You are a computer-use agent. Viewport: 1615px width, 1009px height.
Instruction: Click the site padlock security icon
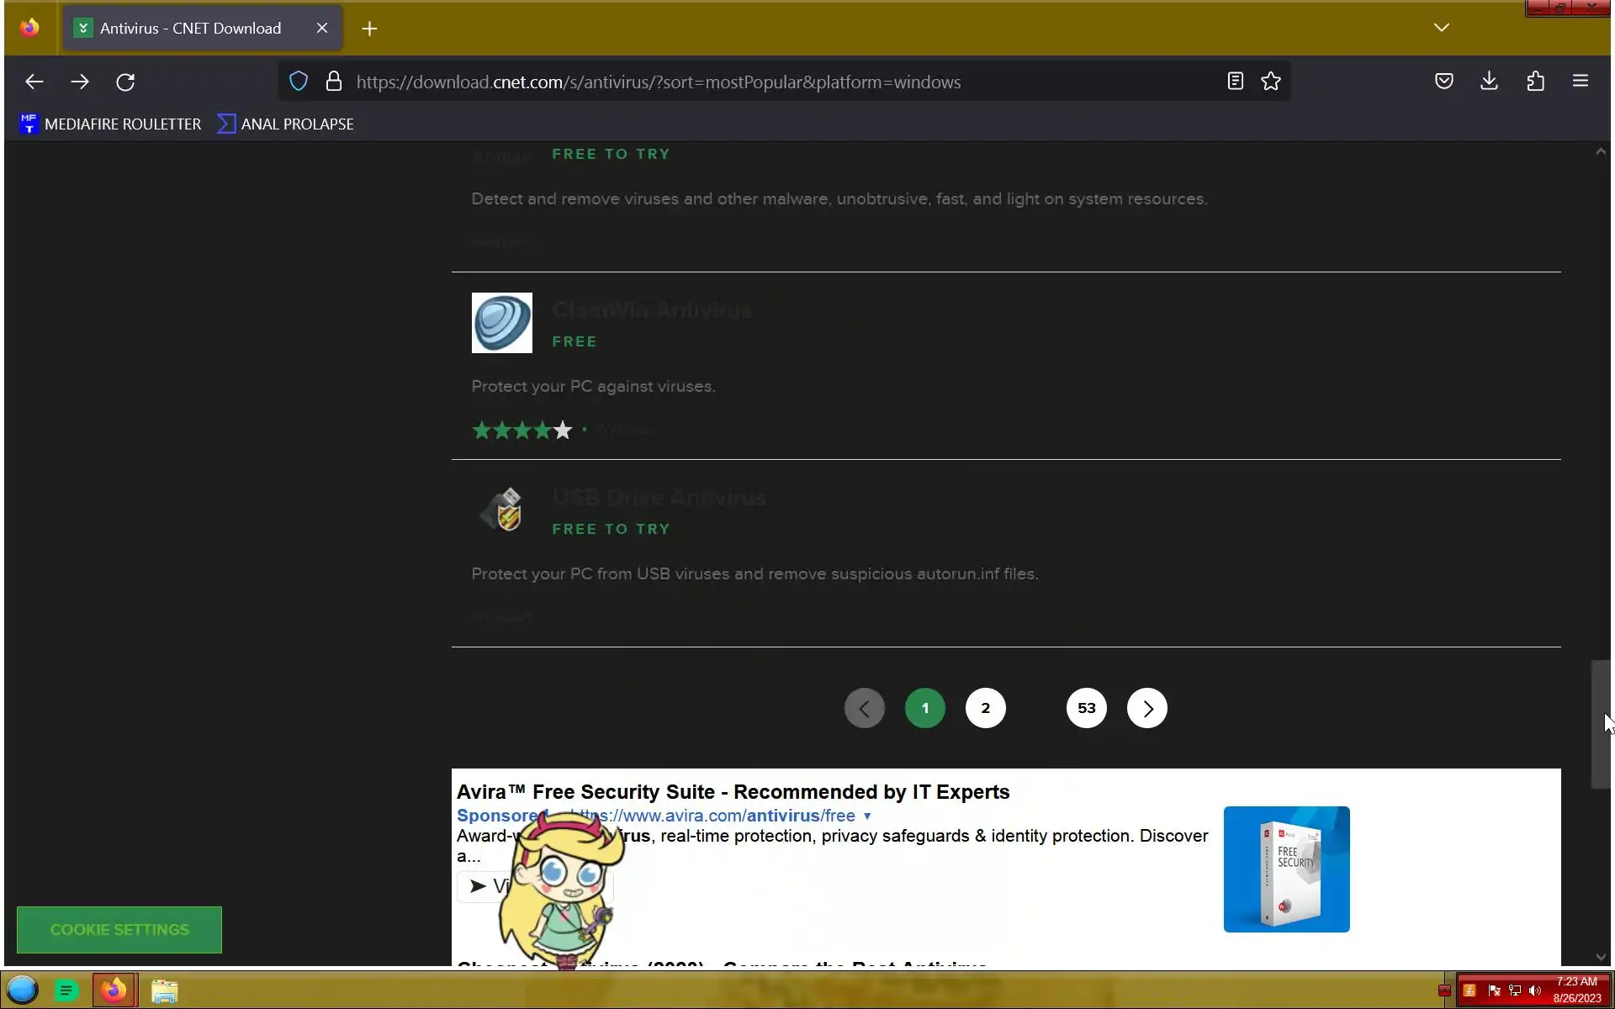[334, 82]
